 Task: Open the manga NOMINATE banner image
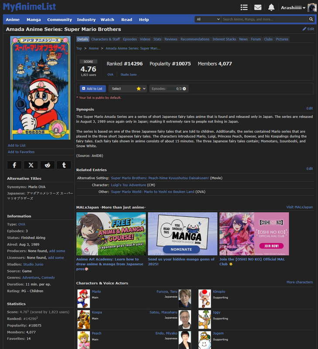tap(182, 234)
